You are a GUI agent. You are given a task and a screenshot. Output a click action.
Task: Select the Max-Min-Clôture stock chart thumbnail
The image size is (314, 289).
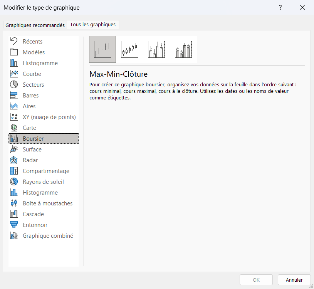[x=102, y=49]
